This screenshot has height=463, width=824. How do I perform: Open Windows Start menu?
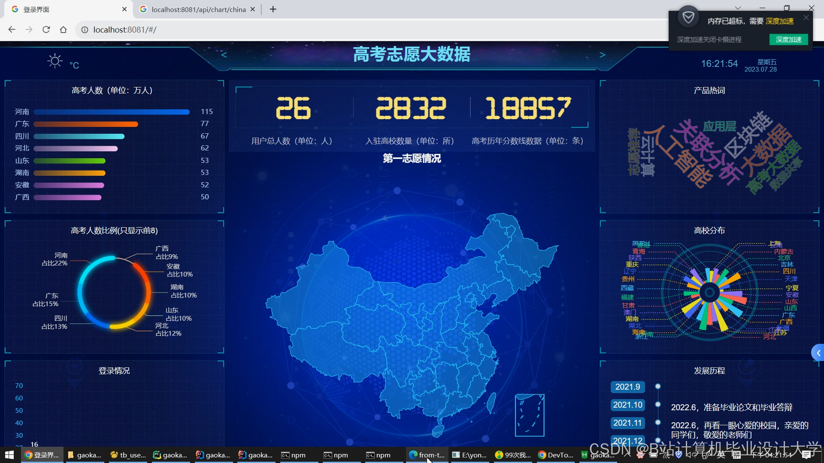click(x=9, y=455)
